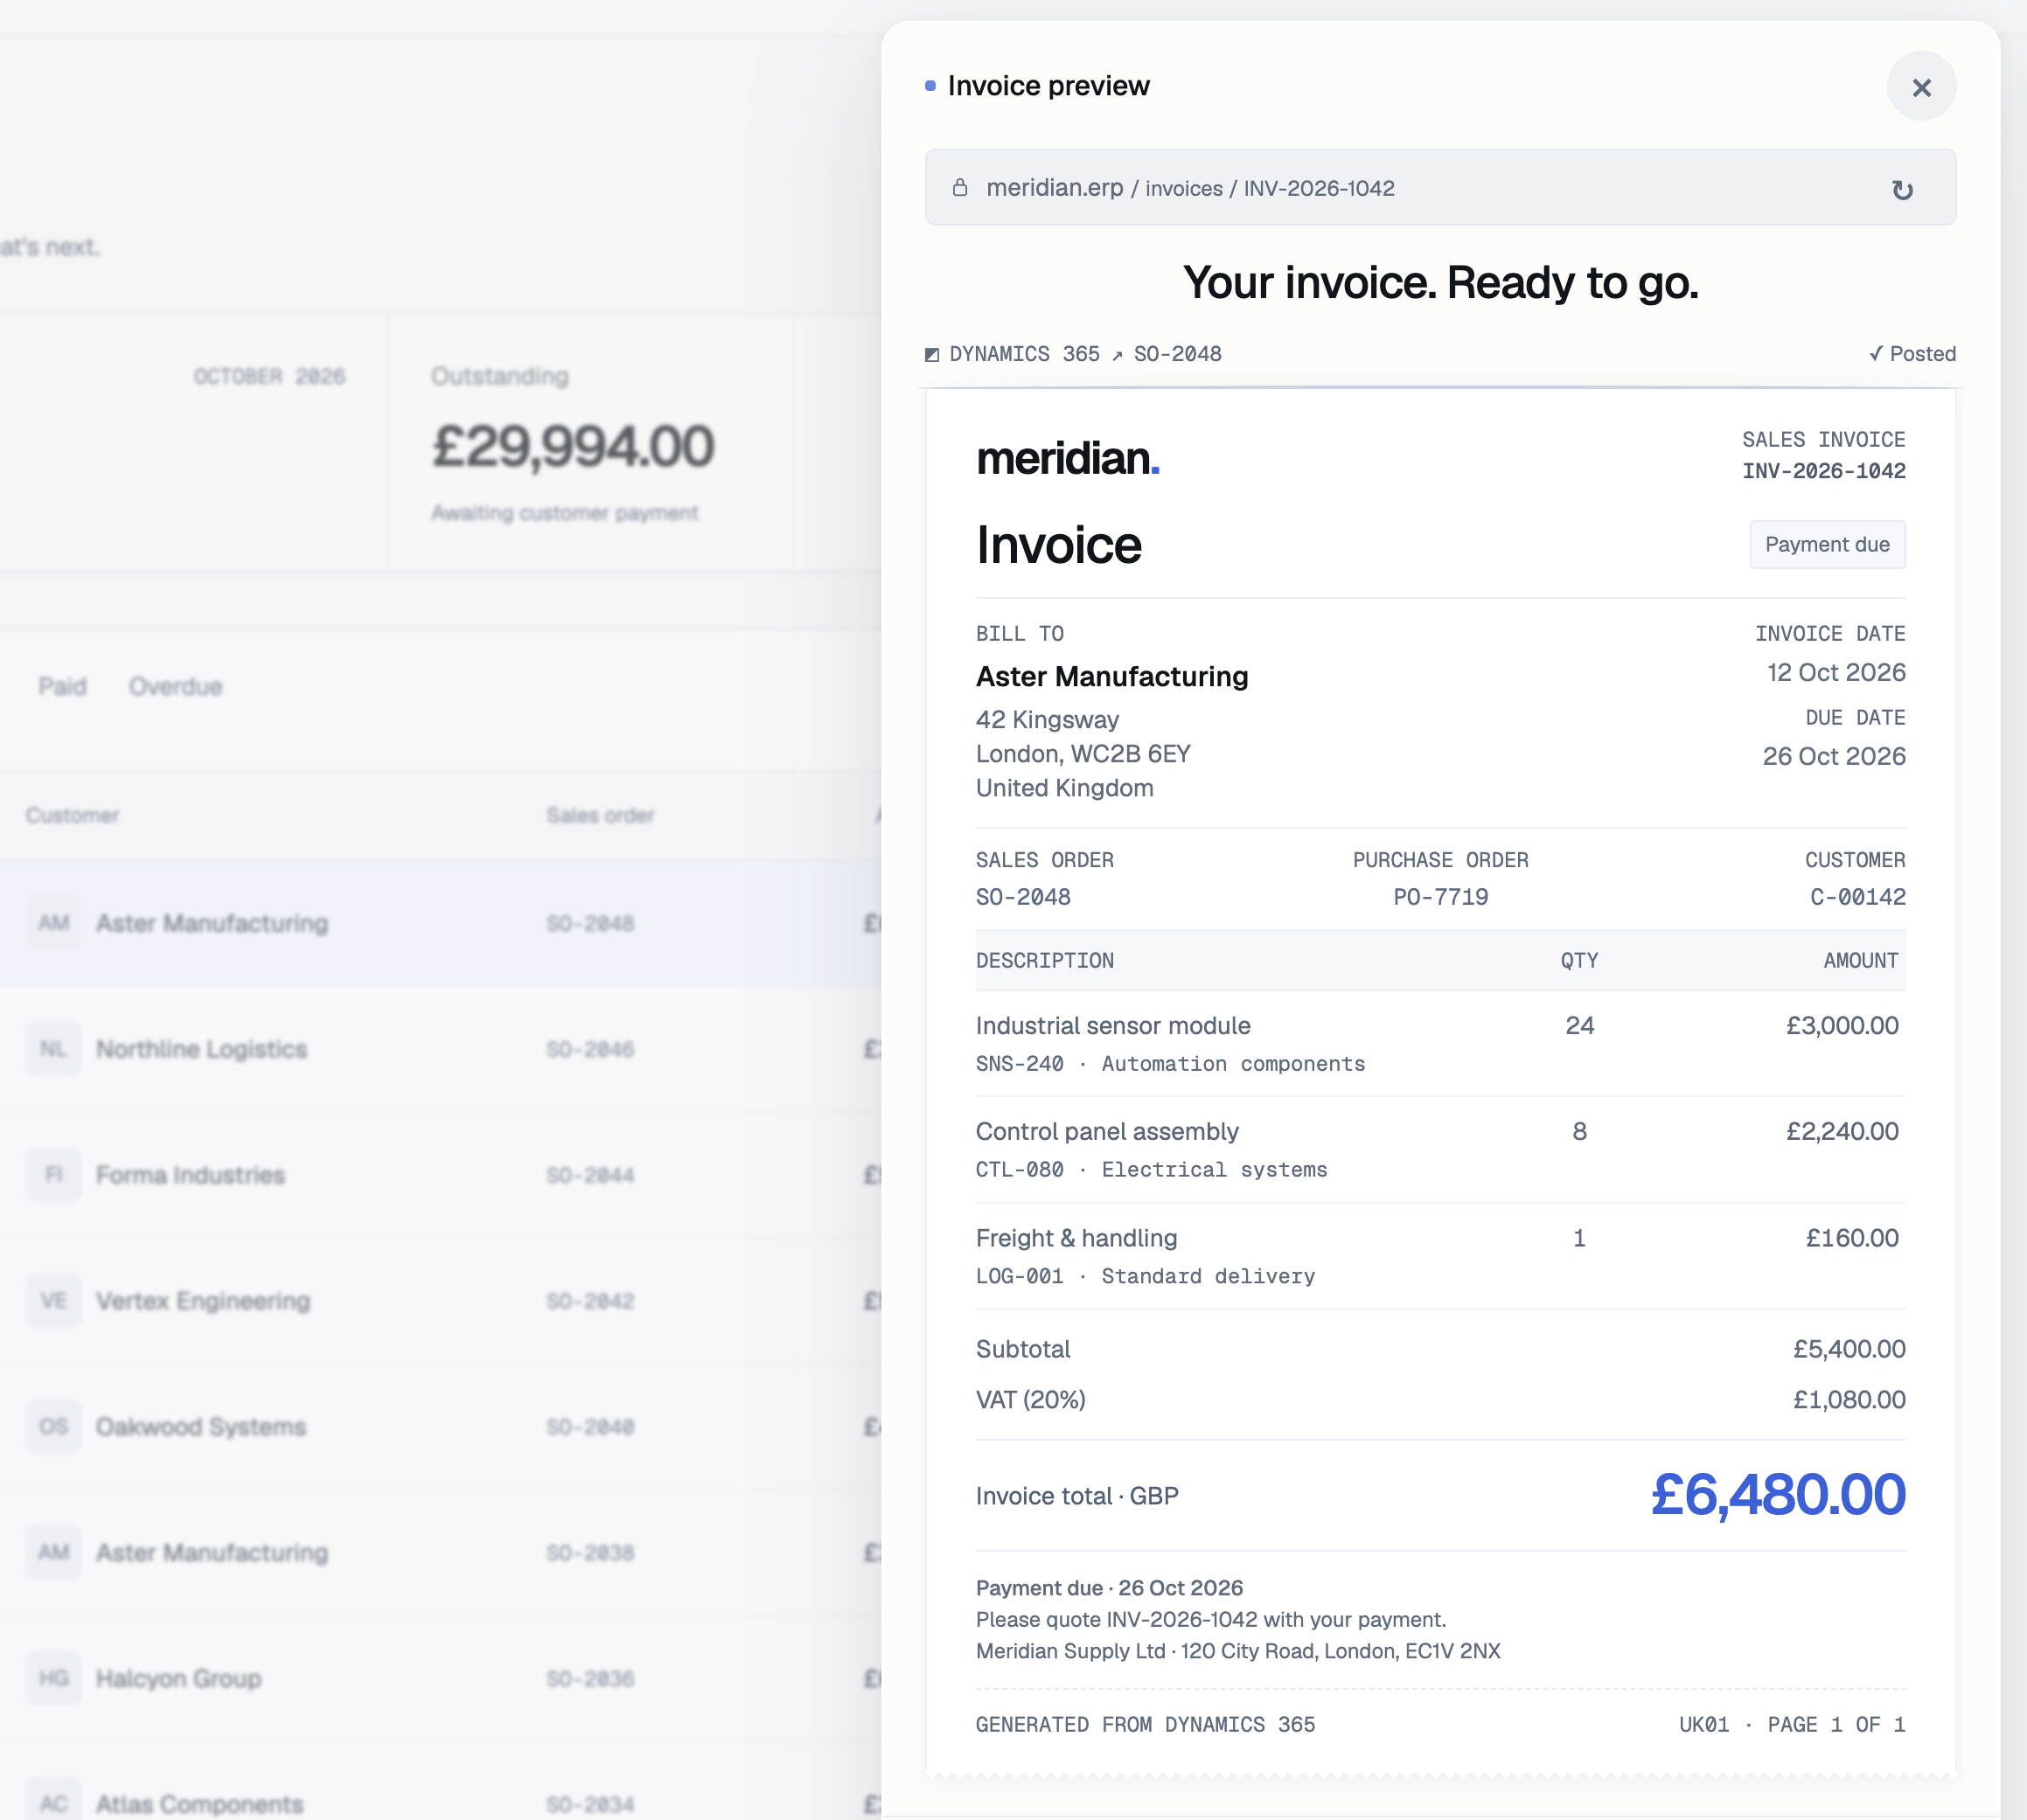The height and width of the screenshot is (1820, 2027).
Task: Click Outstanding £29,994.00 figure in background
Action: pyautogui.click(x=574, y=446)
